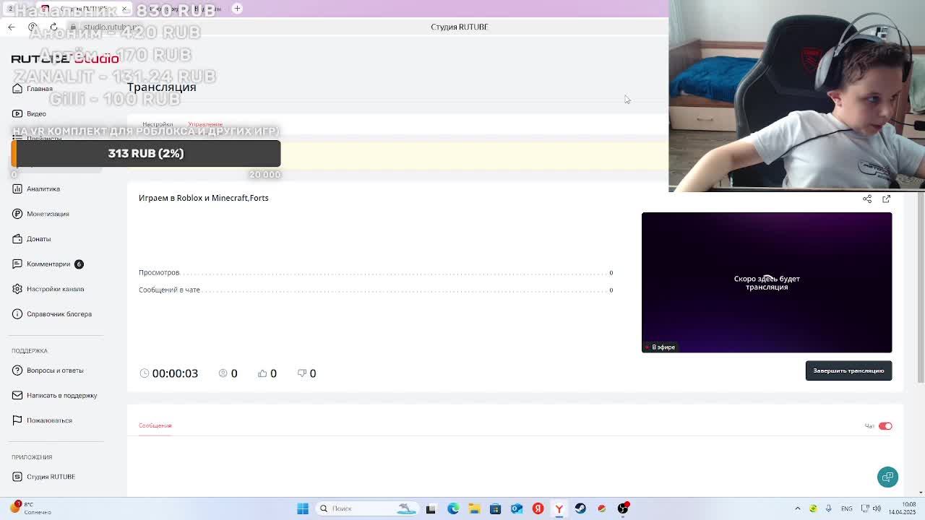Switch to the Настройки tab
The image size is (925, 520).
(x=158, y=124)
